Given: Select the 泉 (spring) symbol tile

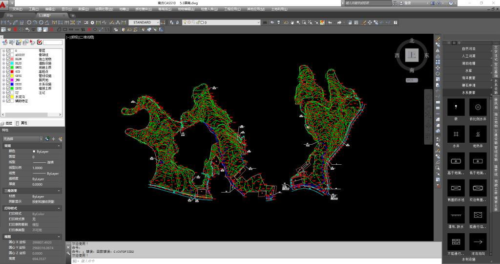Looking at the screenshot, I should [x=456, y=107].
